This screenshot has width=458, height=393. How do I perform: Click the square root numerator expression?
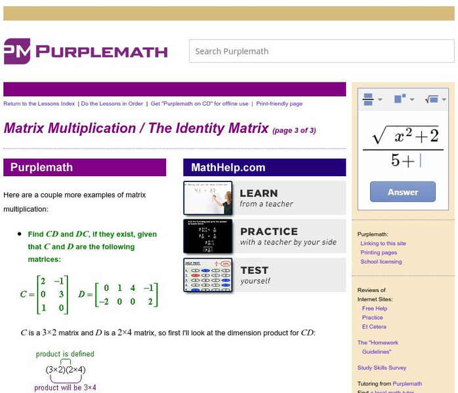point(406,136)
